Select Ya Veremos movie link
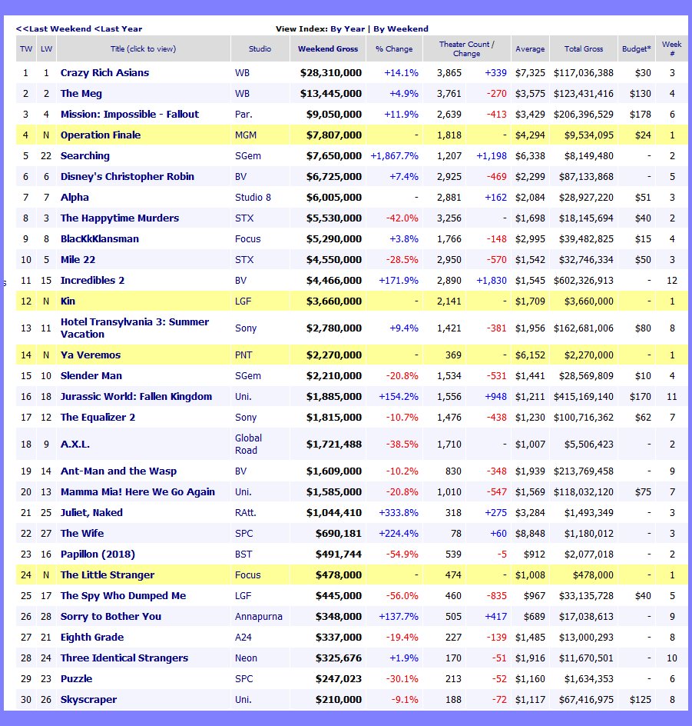 click(x=91, y=355)
